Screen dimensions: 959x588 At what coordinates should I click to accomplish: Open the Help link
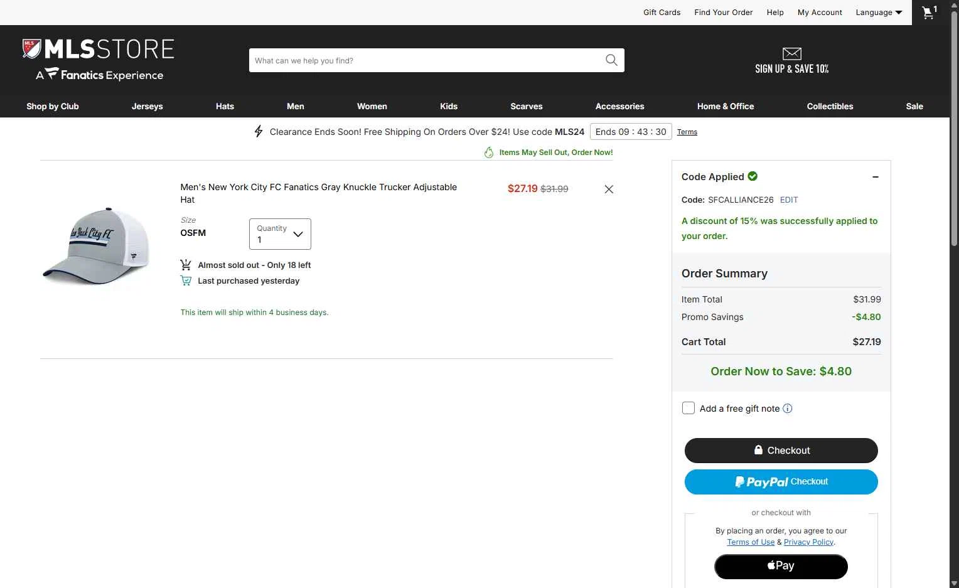point(775,13)
